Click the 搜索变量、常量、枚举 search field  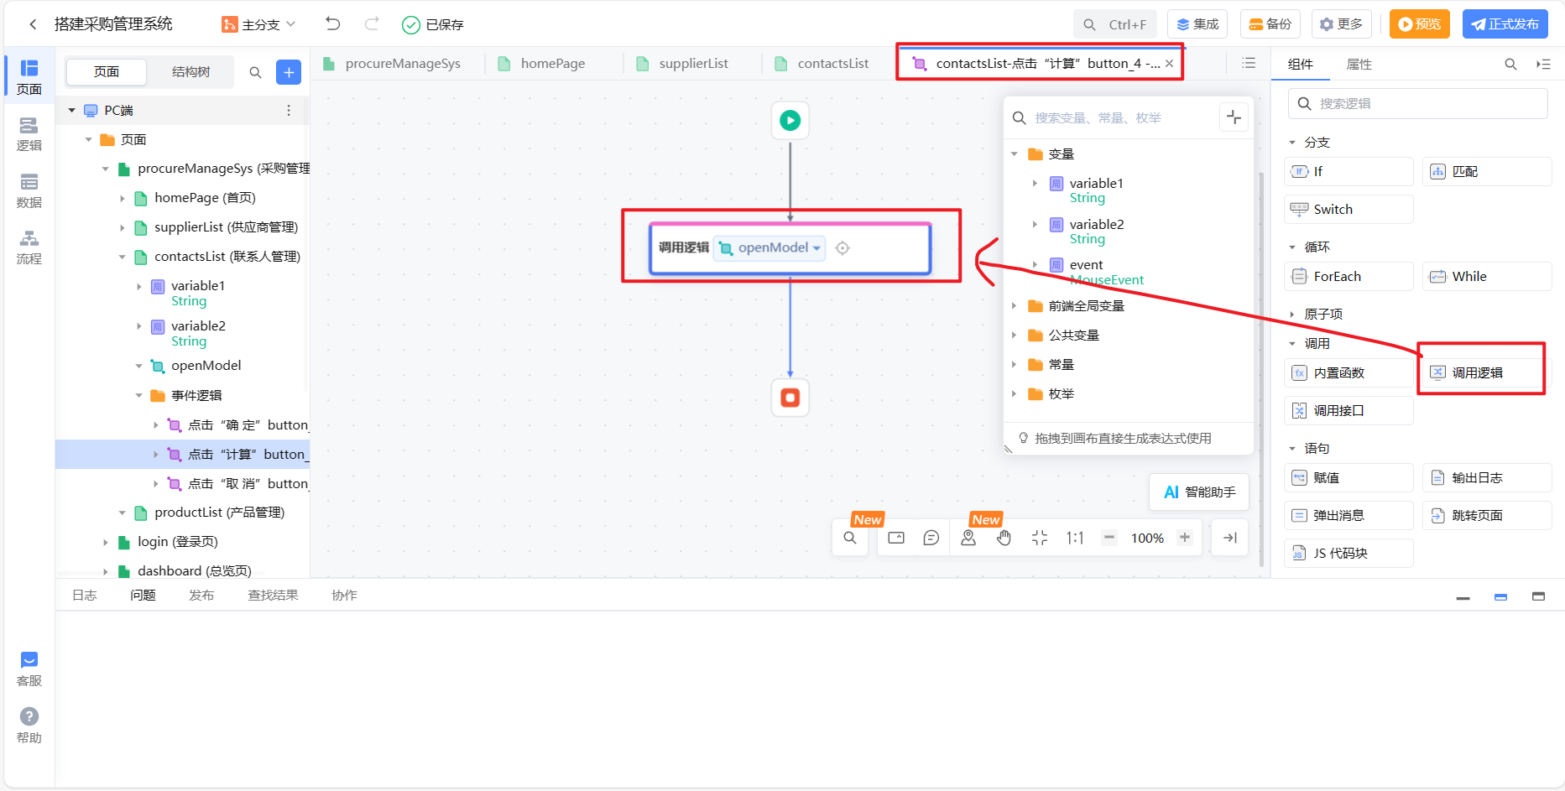[1112, 118]
